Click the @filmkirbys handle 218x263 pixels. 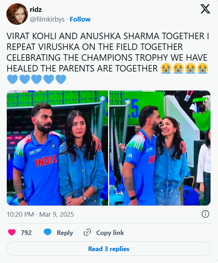pyautogui.click(x=47, y=19)
